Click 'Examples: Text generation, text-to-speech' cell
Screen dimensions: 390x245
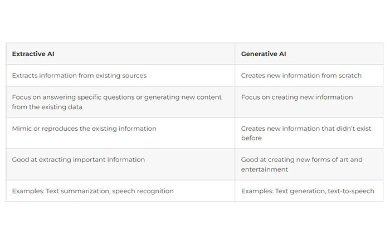pyautogui.click(x=308, y=191)
